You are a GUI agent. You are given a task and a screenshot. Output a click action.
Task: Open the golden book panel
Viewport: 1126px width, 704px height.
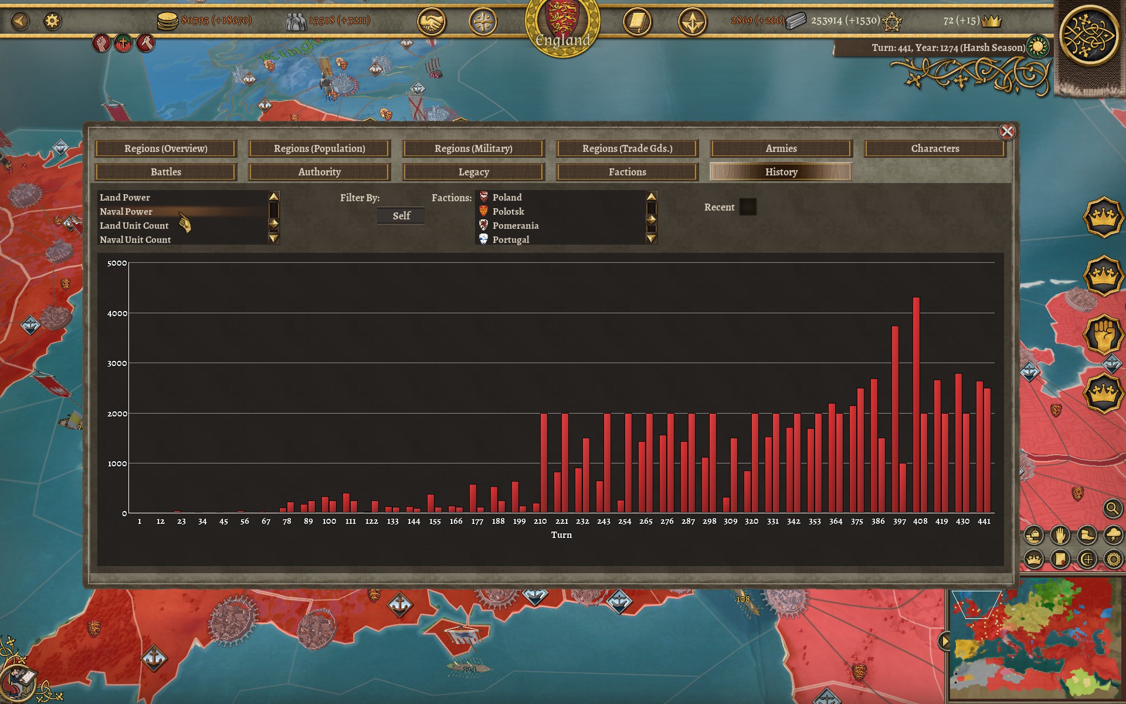637,22
